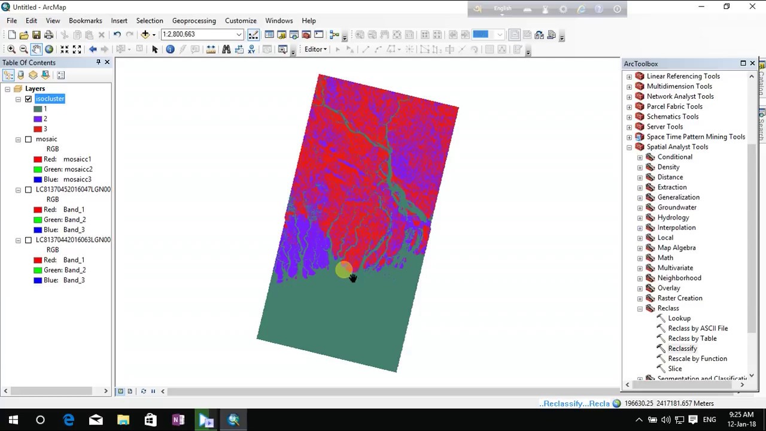766x431 pixels.
Task: Click the Add Data button
Action: point(145,35)
